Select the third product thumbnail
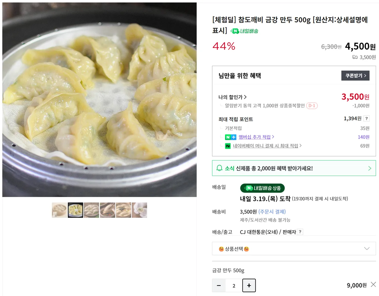The image size is (379, 296). point(91,210)
